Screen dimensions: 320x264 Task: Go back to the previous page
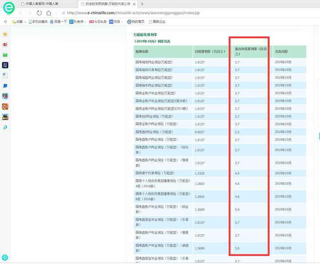coord(21,13)
